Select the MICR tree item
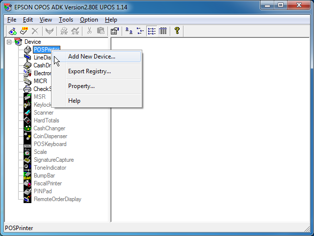The width and height of the screenshot is (314, 236). click(40, 81)
